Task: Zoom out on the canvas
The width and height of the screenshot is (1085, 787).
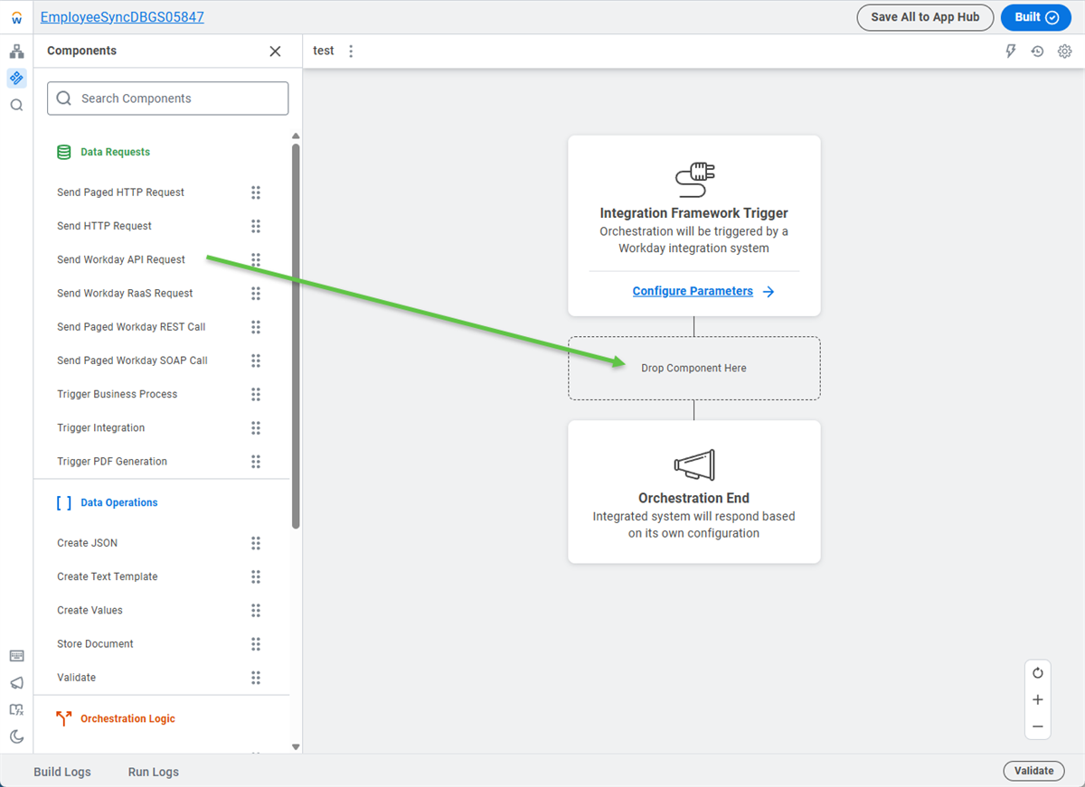Action: [1038, 727]
